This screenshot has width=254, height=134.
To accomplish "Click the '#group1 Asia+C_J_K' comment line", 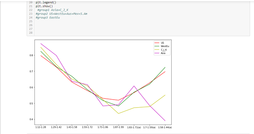I will (x=53, y=10).
